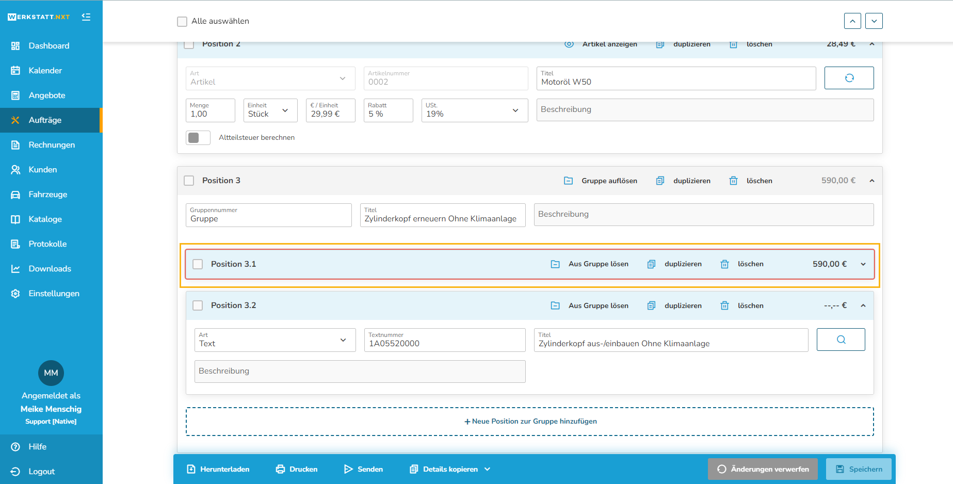Click the Protokolle icon

click(x=15, y=244)
